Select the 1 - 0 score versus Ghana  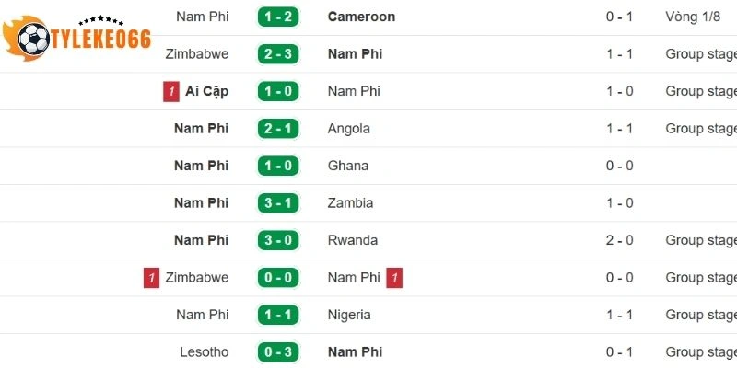[x=278, y=166]
